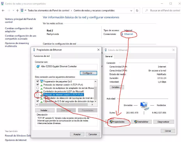The height and width of the screenshot is (144, 186).
Task: Click the Deshabilitar shield button
Action: tap(141, 122)
